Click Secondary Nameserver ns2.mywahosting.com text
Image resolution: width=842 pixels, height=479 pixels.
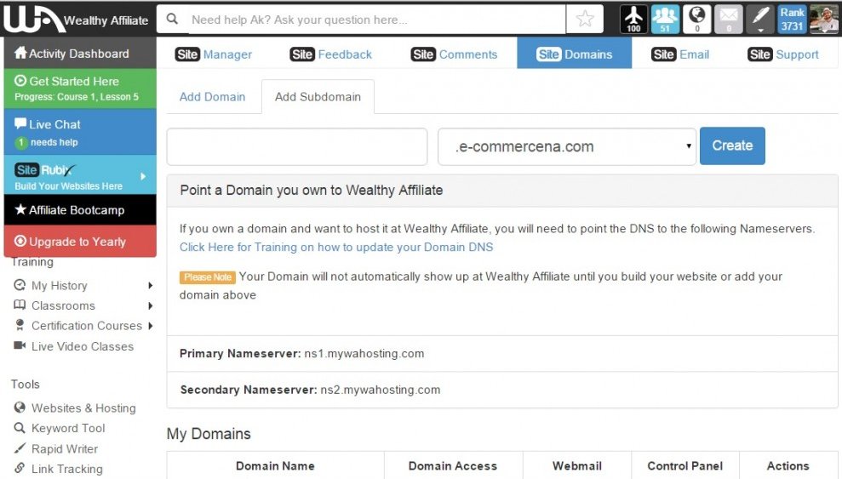(x=311, y=390)
